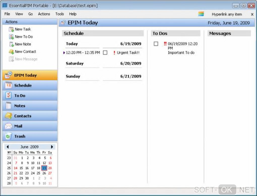Click the colorful stripes icon beside Hyperlink

tap(201, 14)
